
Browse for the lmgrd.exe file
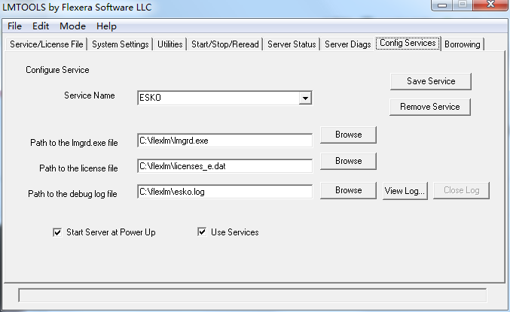pyautogui.click(x=348, y=135)
